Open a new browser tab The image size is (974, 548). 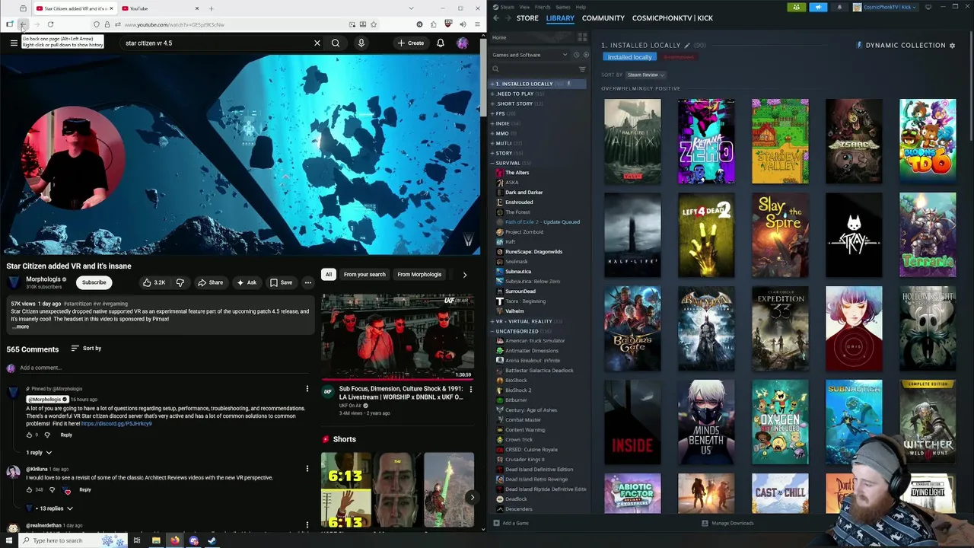(x=211, y=8)
